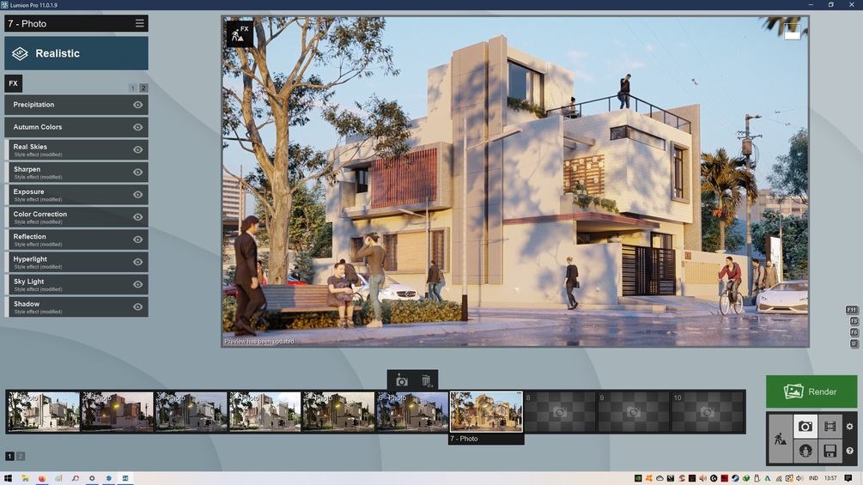Open Firefox from taskbar
The image size is (863, 485).
tap(42, 478)
